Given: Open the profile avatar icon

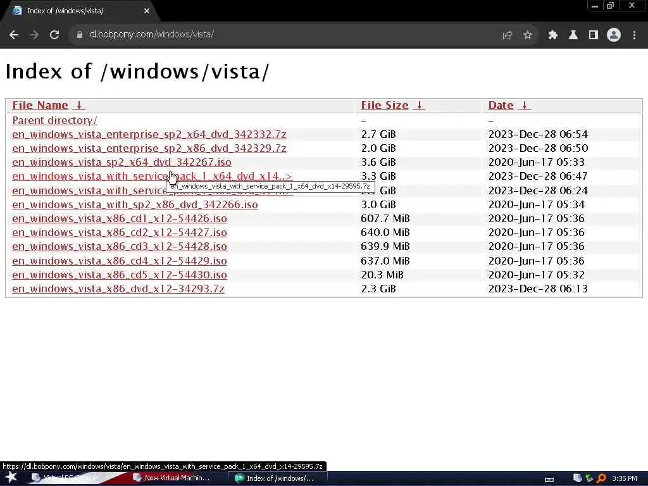Looking at the screenshot, I should click(614, 35).
